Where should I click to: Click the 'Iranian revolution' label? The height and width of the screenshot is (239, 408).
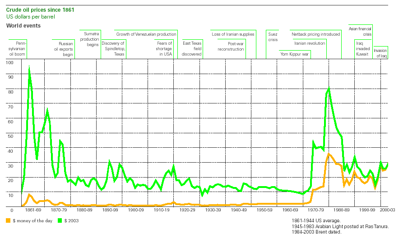(x=310, y=43)
